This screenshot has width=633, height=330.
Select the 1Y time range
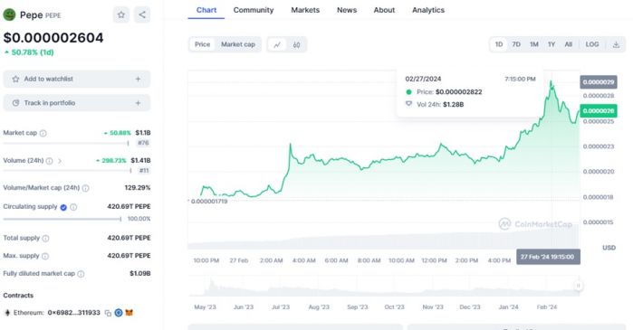tap(551, 44)
